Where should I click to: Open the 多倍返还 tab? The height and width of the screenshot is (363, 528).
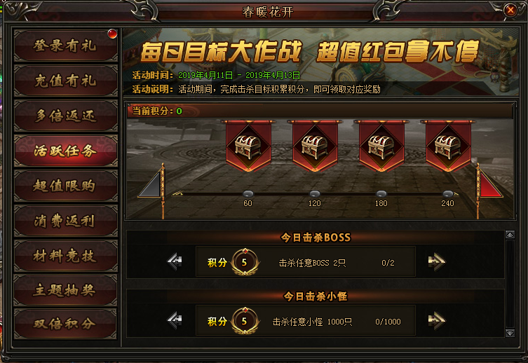[x=66, y=116]
